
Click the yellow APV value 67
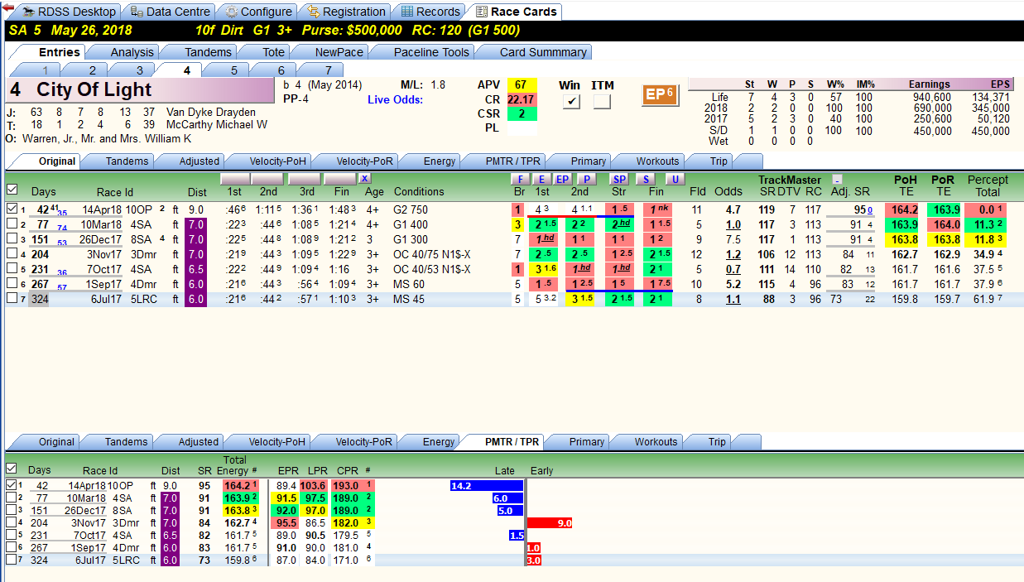[x=521, y=84]
